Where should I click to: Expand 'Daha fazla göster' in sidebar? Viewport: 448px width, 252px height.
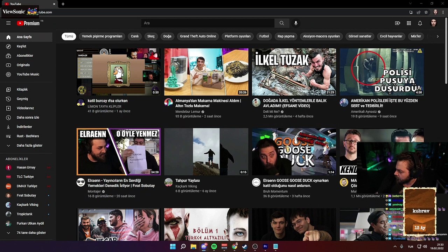(26, 145)
